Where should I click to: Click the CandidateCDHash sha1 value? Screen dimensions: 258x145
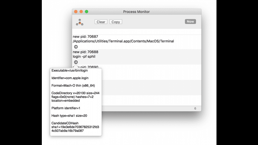[75, 129]
